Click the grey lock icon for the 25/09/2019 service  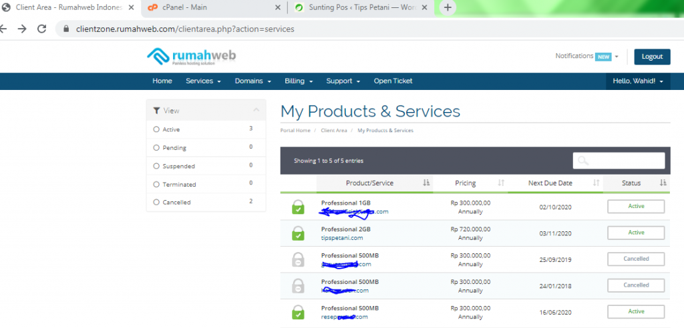tap(299, 259)
